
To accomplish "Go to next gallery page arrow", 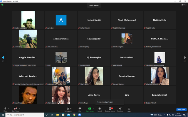I will coord(185,57).
